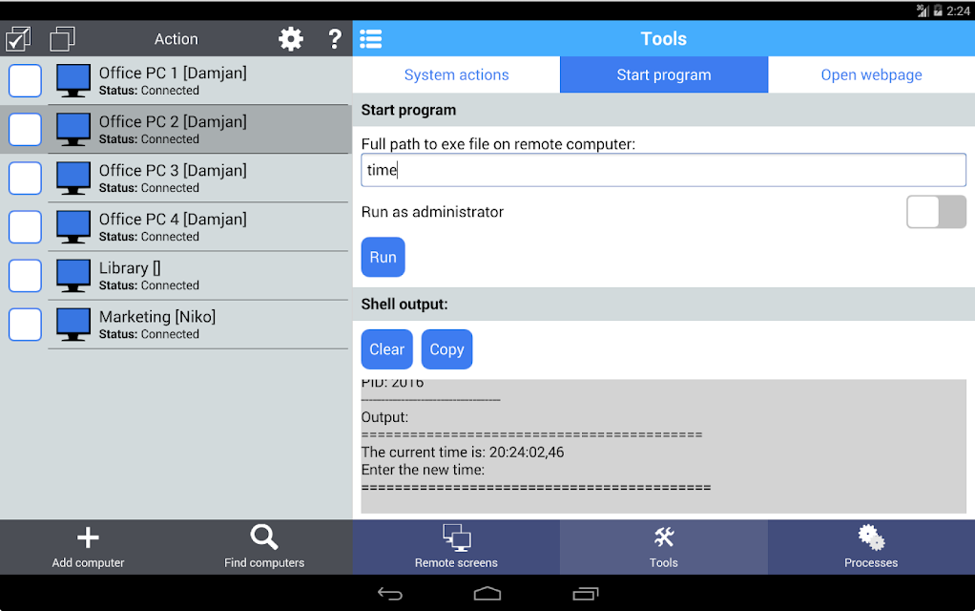Open the list menu icon beside Tools
This screenshot has width=975, height=611.
[371, 38]
